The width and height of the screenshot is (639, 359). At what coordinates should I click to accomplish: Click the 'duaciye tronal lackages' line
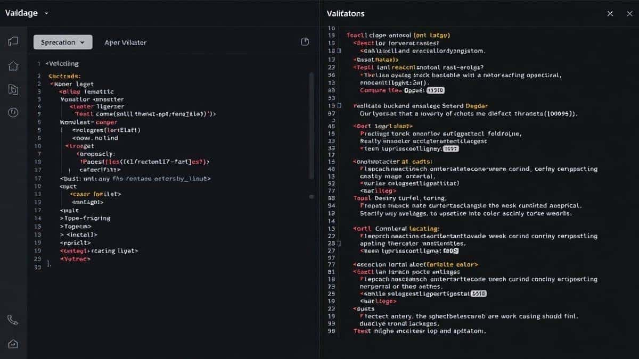pyautogui.click(x=399, y=323)
